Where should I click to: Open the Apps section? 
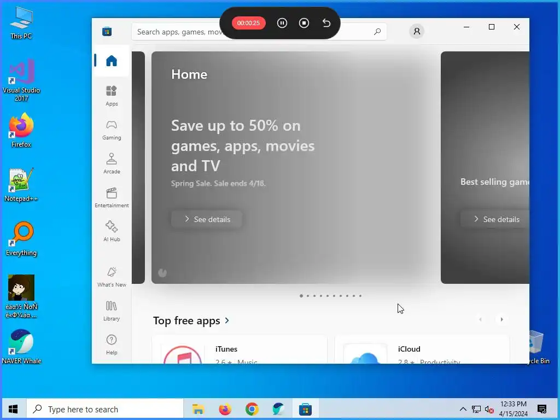click(112, 96)
